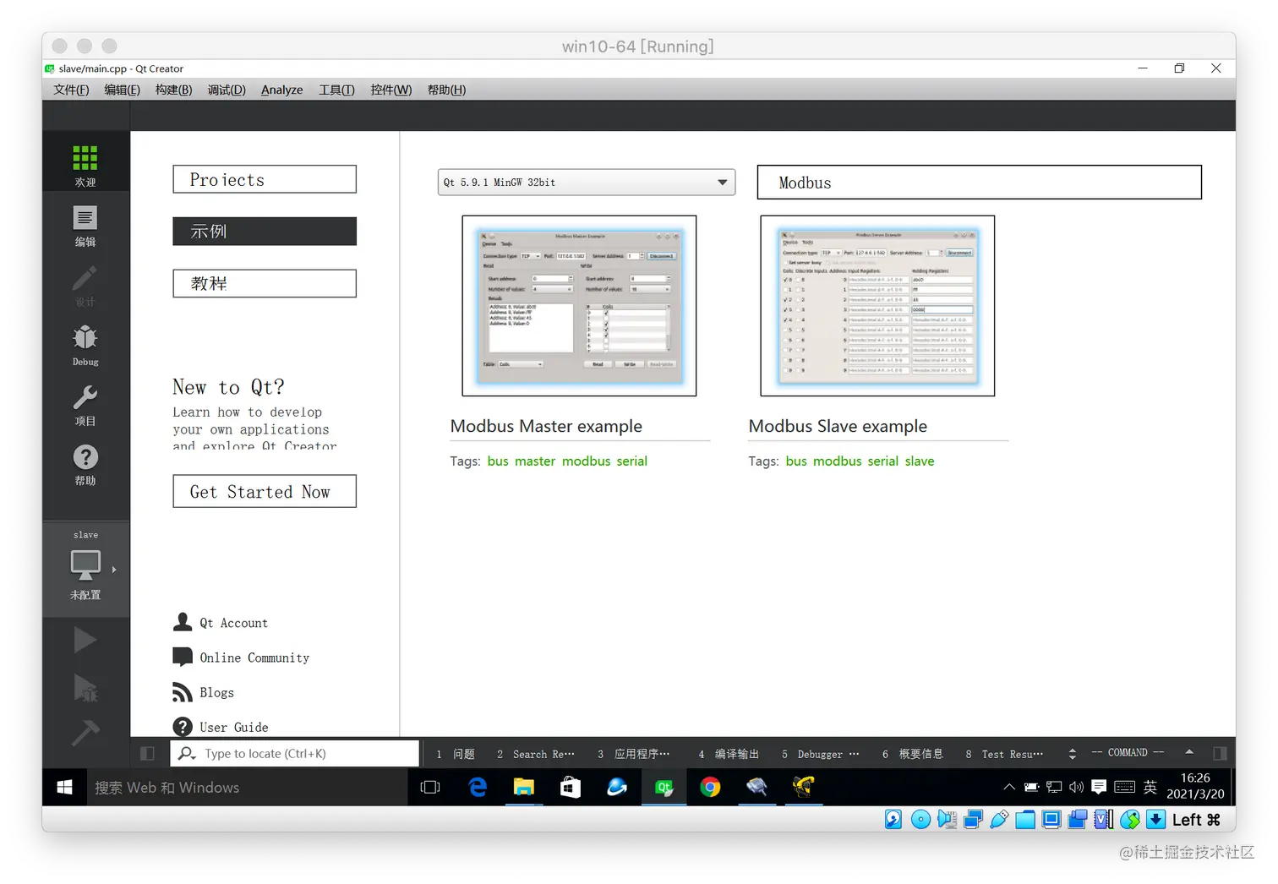Click VirtualBox USB status icon
Image resolution: width=1278 pixels, height=884 pixels.
point(999,819)
